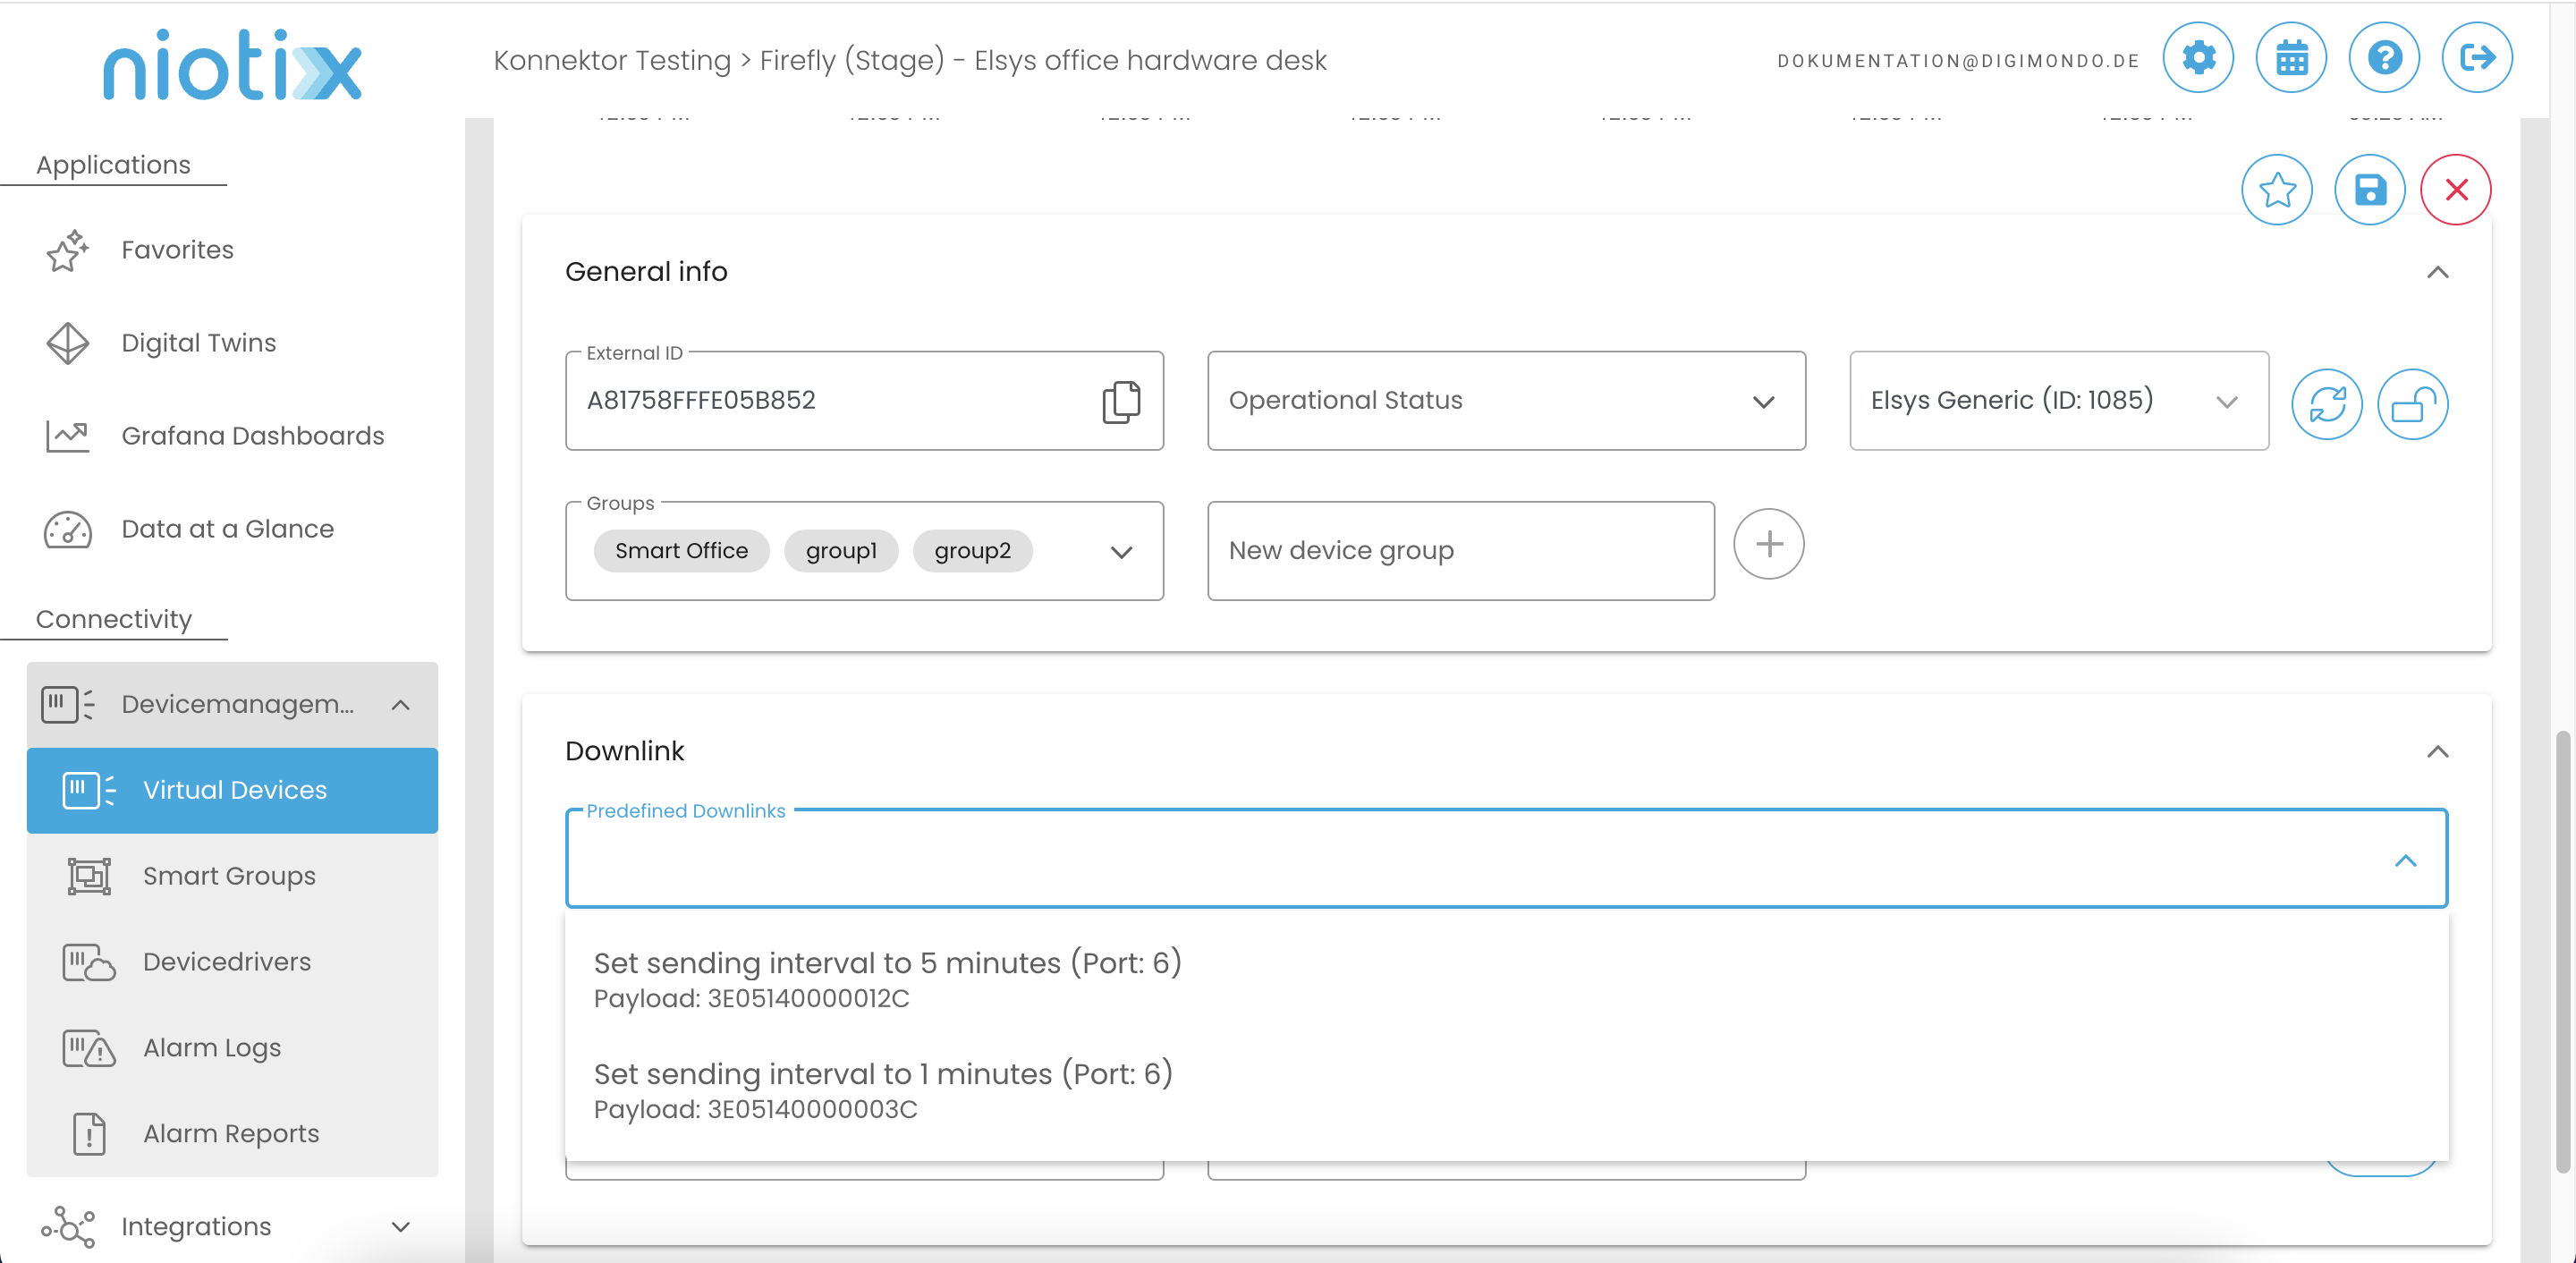2576x1263 pixels.
Task: Open the Operational Status dropdown
Action: point(1505,401)
